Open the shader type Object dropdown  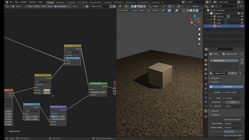coord(19,7)
